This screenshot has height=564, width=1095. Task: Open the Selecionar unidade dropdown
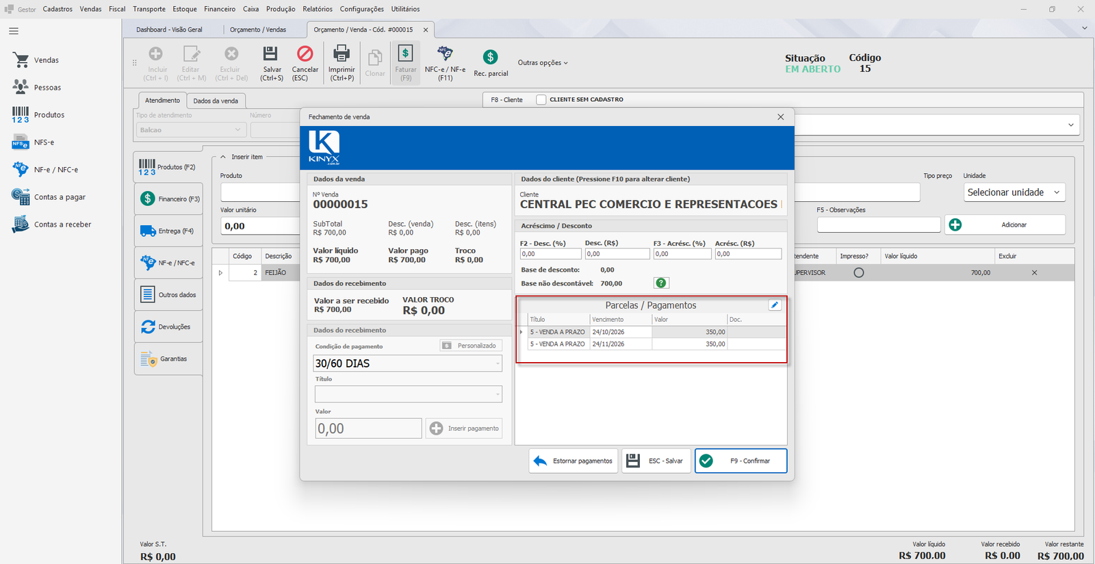click(1014, 192)
